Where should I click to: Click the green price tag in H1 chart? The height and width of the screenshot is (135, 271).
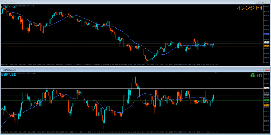(266, 100)
